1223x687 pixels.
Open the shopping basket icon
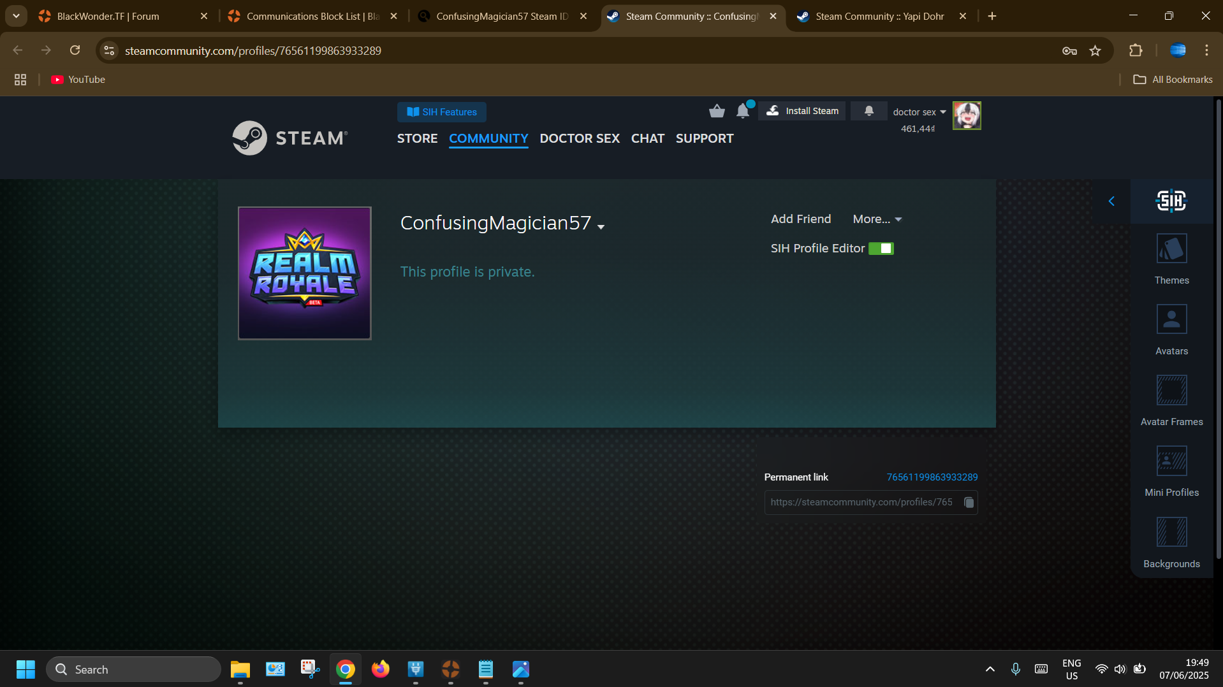[717, 112]
